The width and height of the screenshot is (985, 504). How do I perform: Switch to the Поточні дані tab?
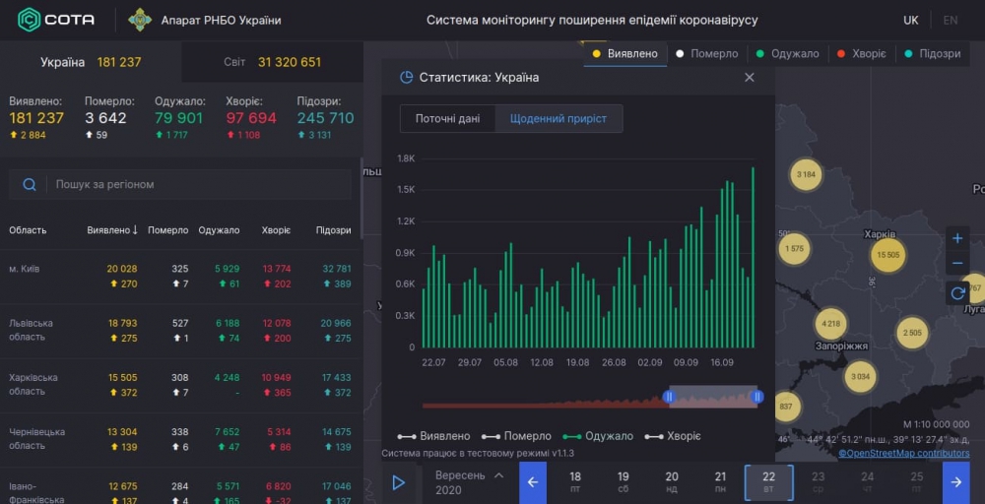pos(447,119)
